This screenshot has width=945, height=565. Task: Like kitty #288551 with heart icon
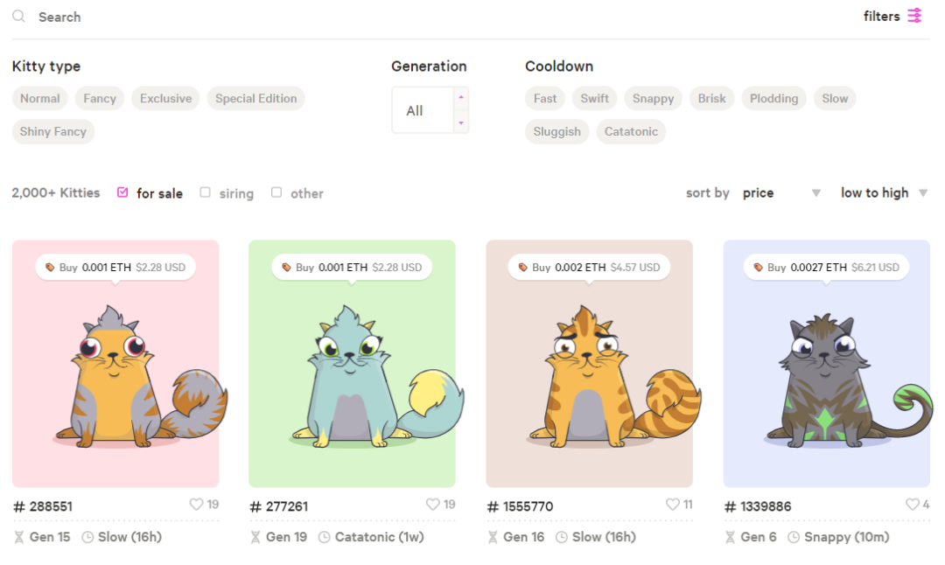(x=197, y=505)
